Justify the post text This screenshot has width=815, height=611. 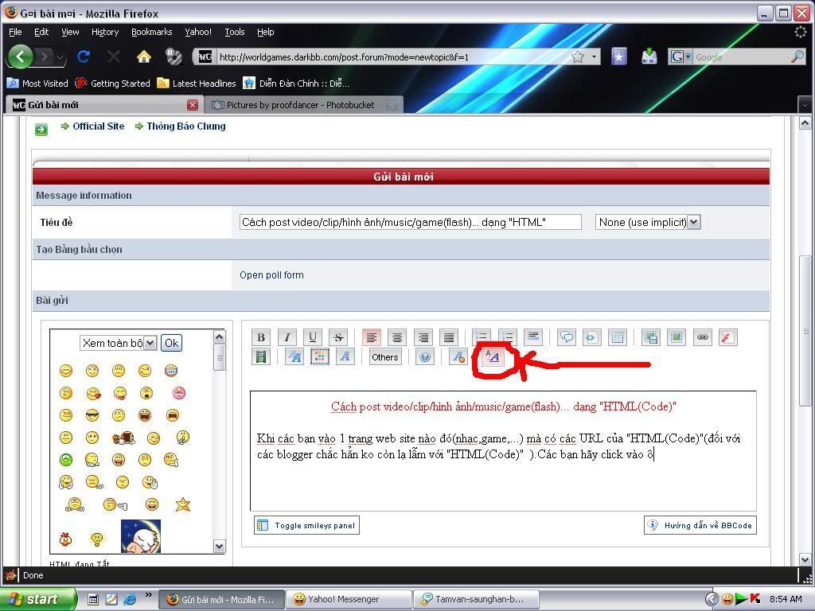[x=449, y=337]
